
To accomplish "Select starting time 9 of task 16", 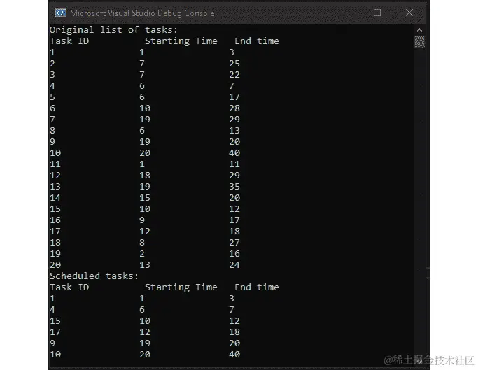I will pyautogui.click(x=142, y=220).
